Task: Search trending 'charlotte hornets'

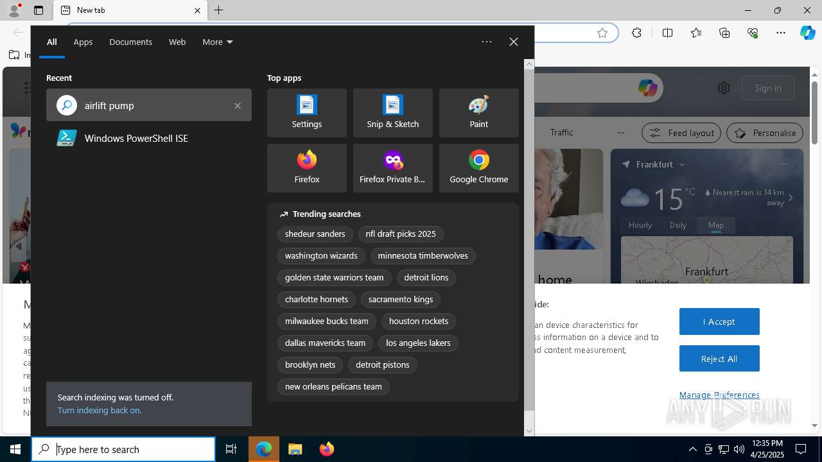Action: (317, 300)
